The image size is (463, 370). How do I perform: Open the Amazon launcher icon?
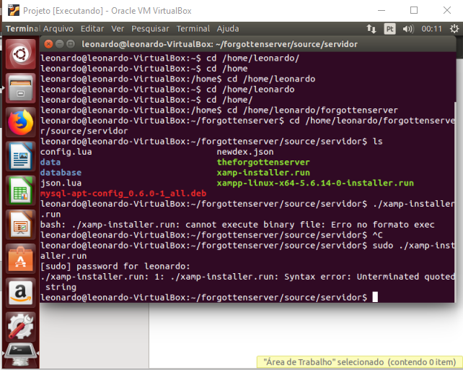[x=20, y=293]
